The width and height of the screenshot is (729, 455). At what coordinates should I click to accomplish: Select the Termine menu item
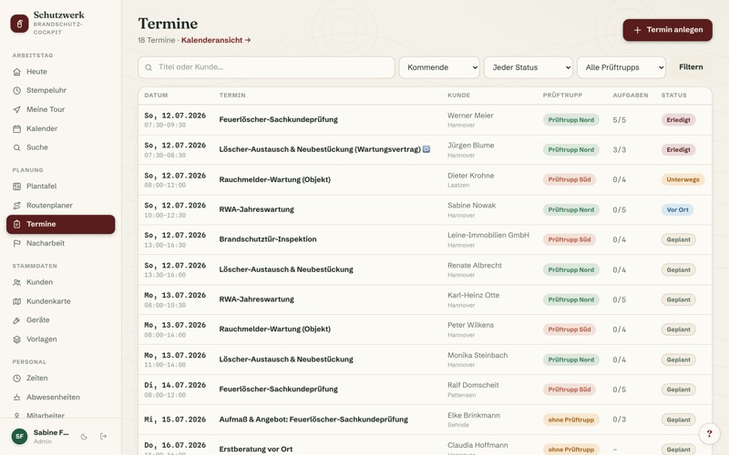(60, 224)
